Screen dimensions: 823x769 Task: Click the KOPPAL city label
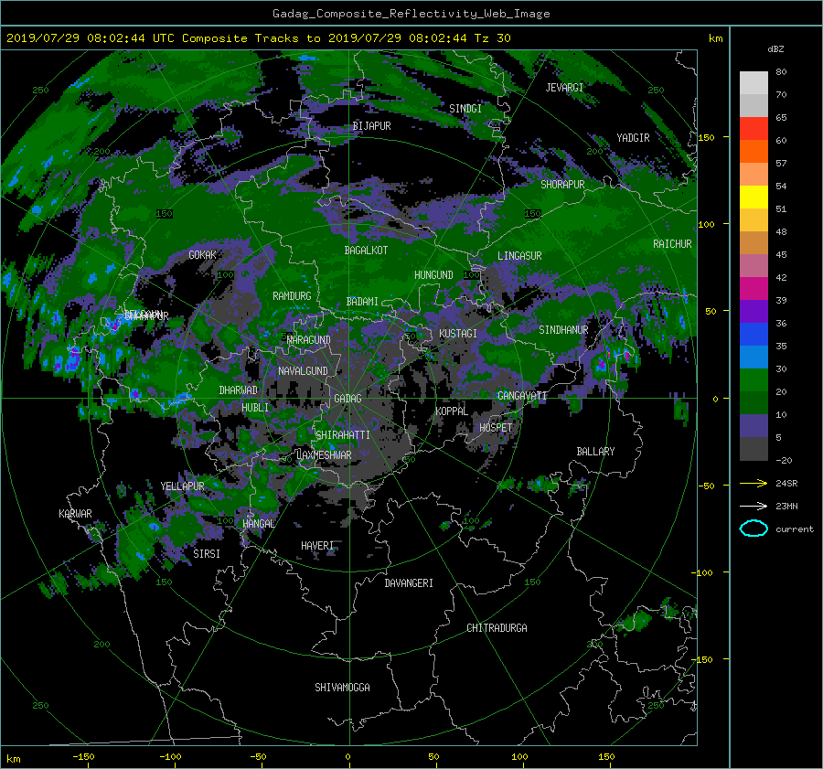pyautogui.click(x=452, y=411)
